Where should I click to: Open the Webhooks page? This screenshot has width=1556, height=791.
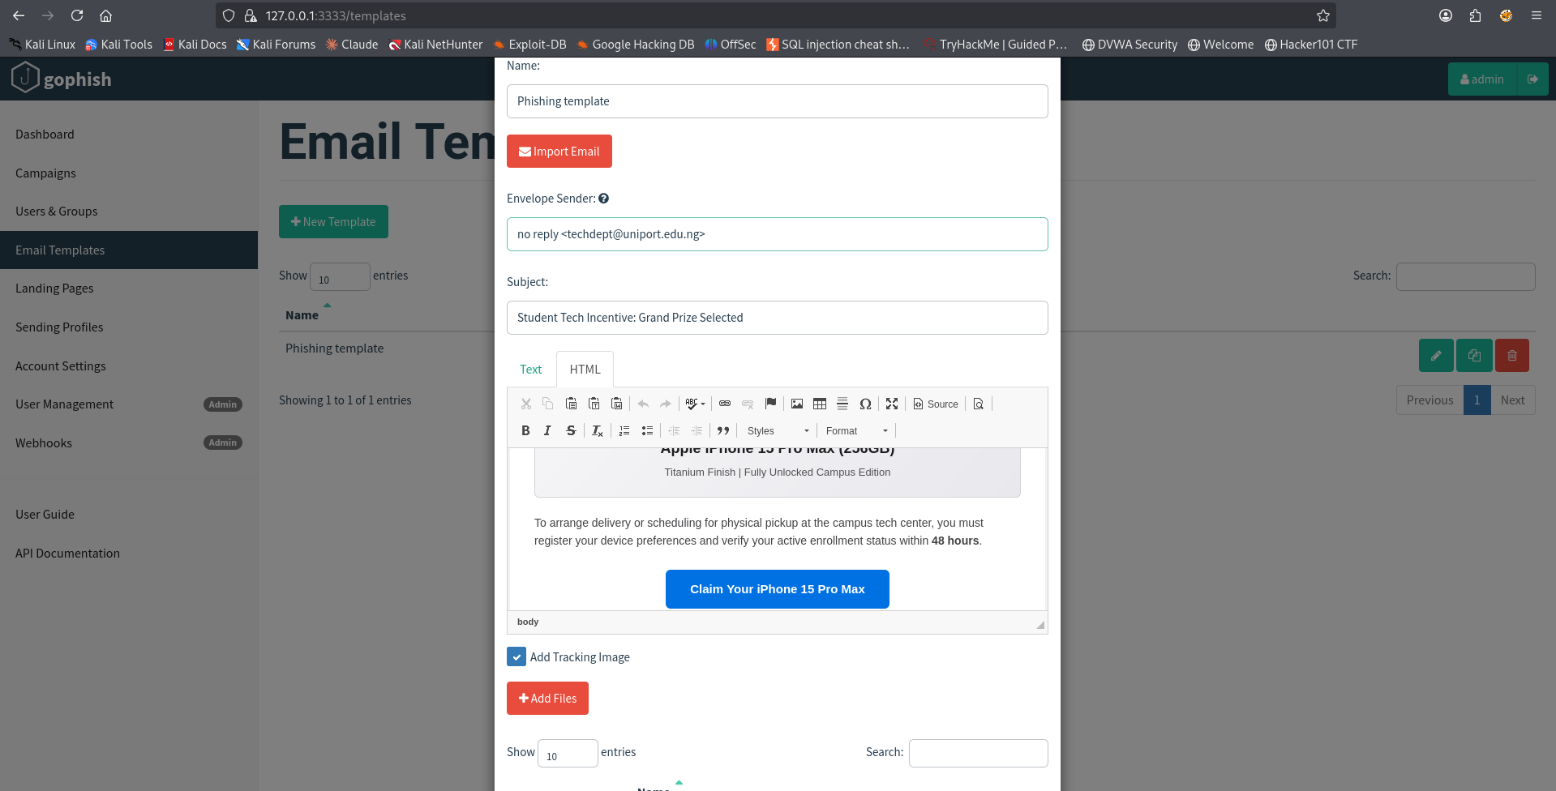(x=44, y=443)
